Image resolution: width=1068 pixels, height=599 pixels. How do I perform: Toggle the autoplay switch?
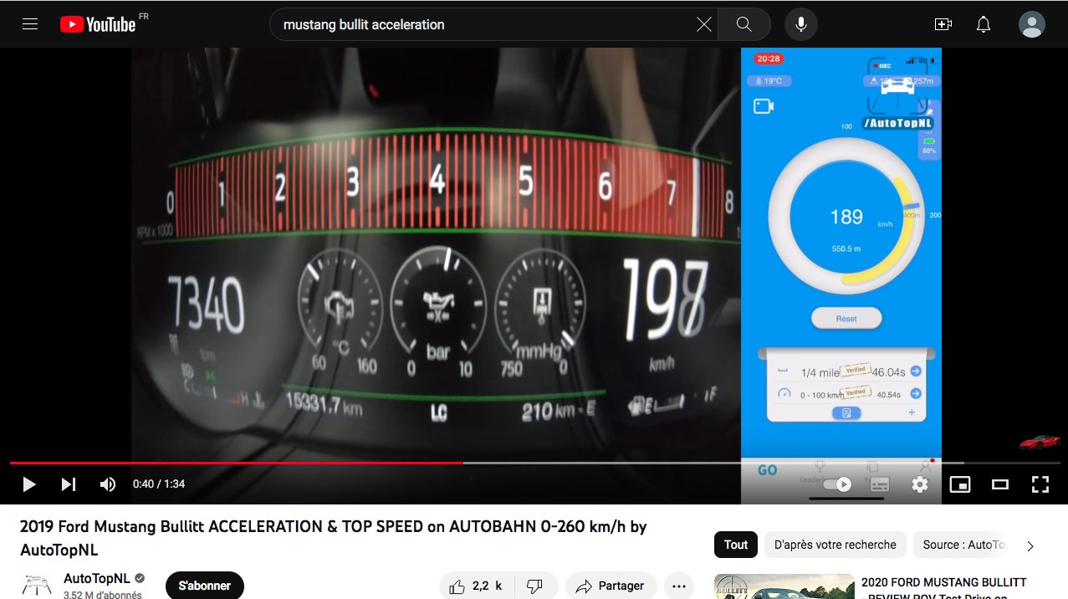click(837, 484)
